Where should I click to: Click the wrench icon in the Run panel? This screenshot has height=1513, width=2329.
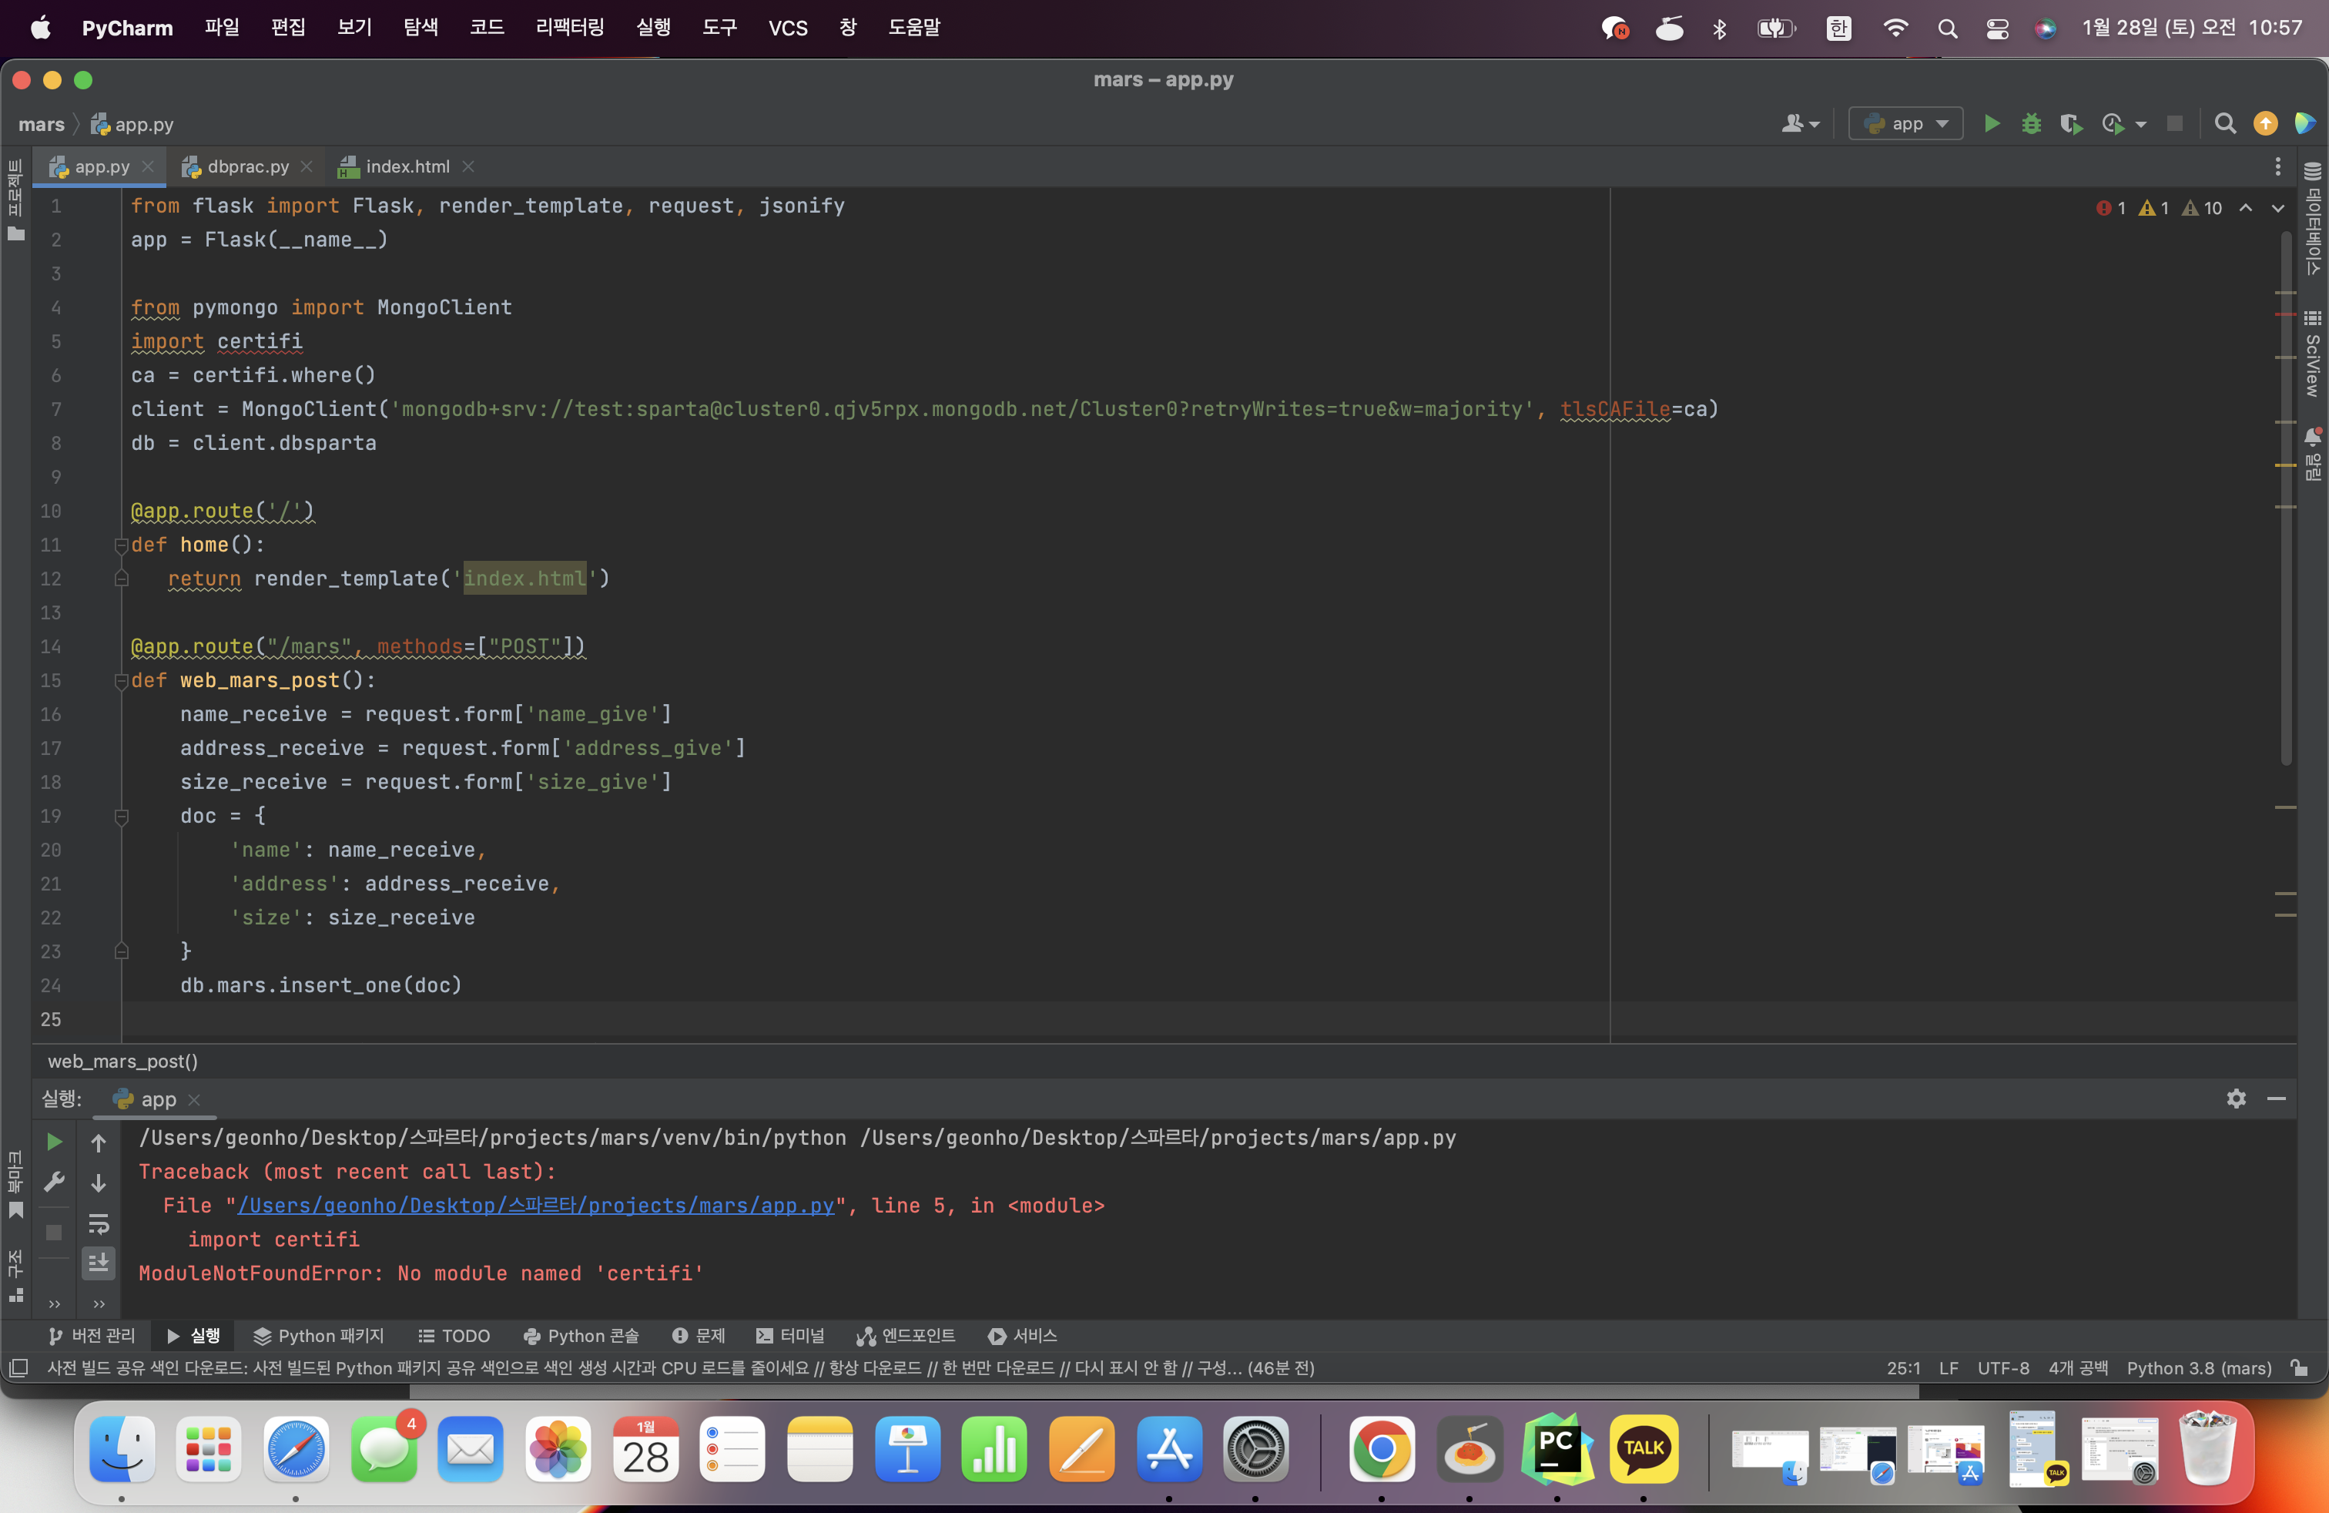pyautogui.click(x=55, y=1183)
